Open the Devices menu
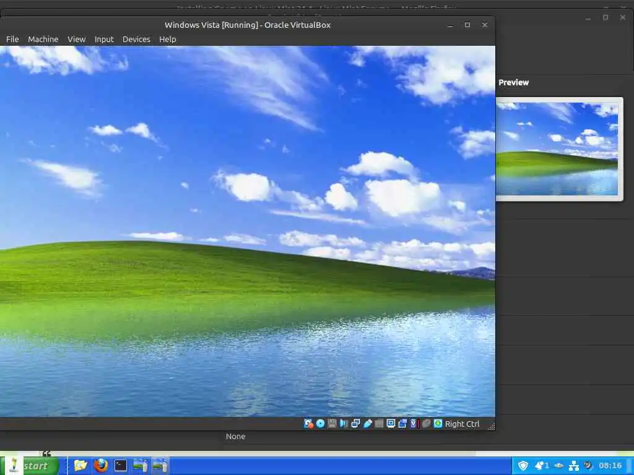The image size is (634, 475). tap(136, 39)
